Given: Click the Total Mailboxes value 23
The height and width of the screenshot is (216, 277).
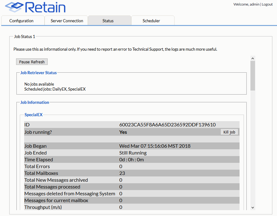Looking at the screenshot, I should tap(122, 173).
